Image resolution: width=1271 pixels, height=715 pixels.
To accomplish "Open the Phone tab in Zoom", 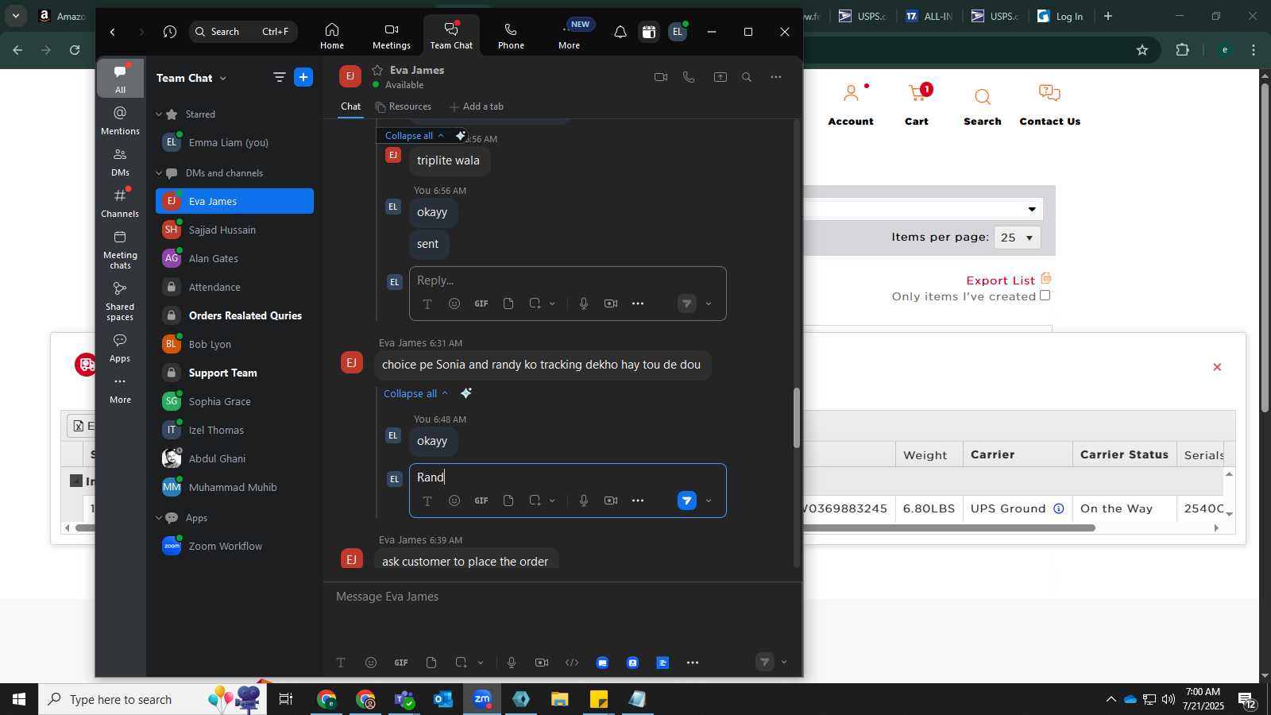I will click(511, 36).
